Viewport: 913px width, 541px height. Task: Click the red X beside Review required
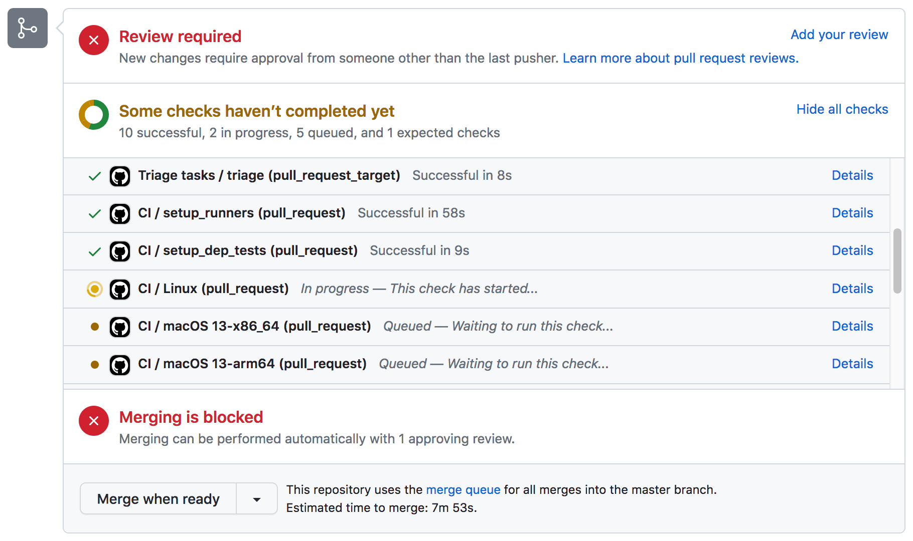(x=93, y=40)
